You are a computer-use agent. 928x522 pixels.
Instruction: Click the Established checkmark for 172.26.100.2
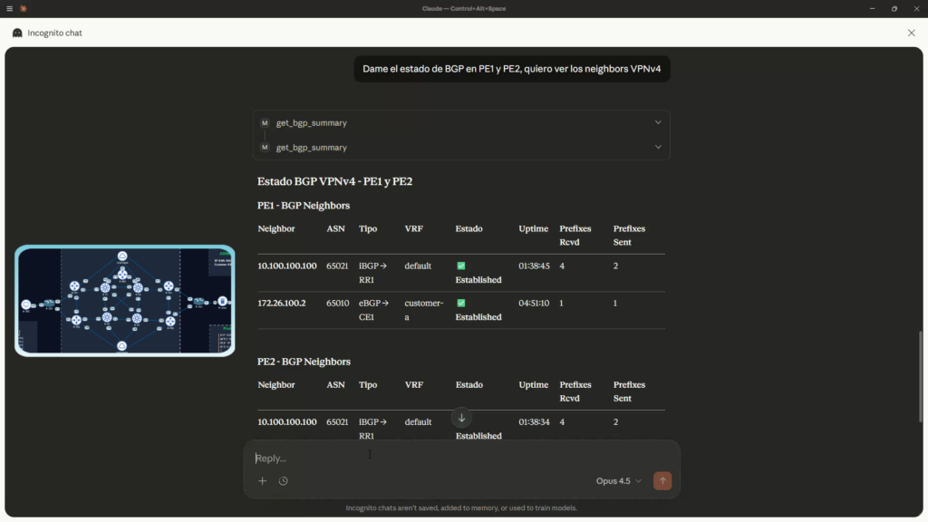click(461, 304)
